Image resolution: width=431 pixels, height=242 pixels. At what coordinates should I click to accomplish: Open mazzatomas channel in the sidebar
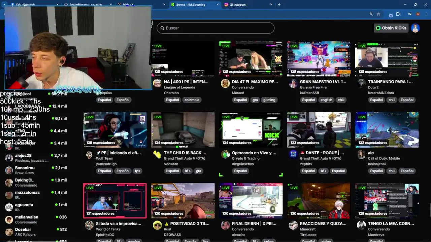[36, 195]
